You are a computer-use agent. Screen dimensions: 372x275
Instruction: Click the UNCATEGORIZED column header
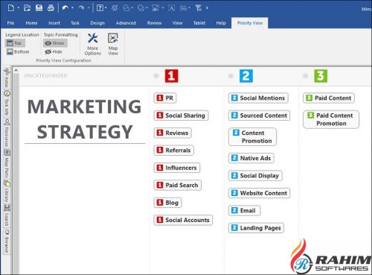45,75
